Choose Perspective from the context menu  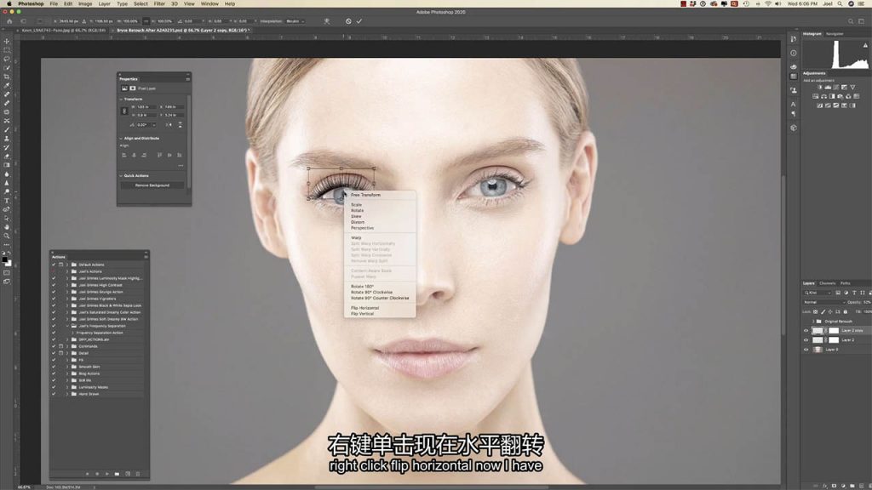(362, 228)
